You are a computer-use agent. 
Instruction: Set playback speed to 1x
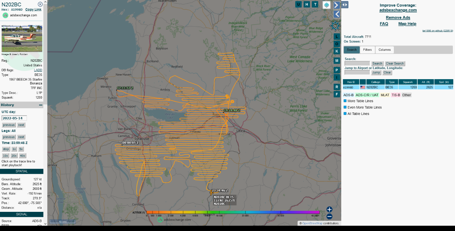(x=14, y=149)
